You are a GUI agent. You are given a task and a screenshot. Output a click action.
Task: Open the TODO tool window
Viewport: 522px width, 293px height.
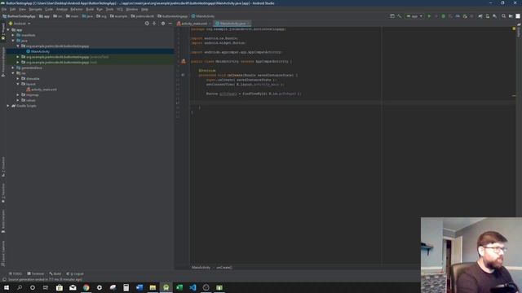15,273
